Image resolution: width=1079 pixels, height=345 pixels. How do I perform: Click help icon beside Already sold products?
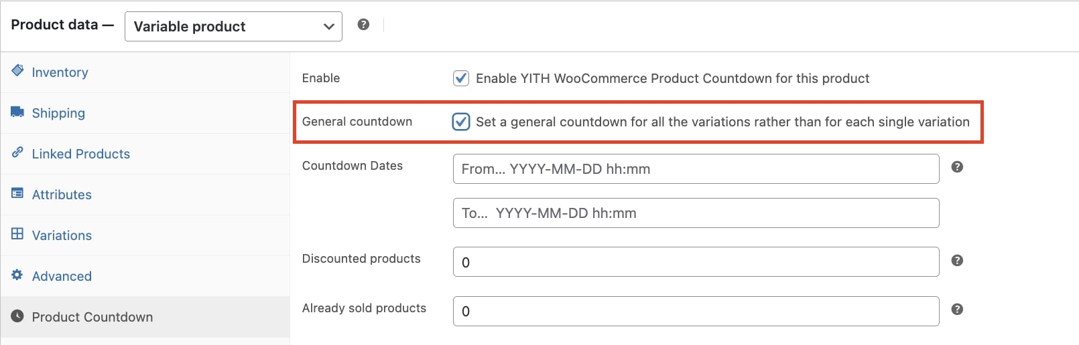[x=957, y=310]
